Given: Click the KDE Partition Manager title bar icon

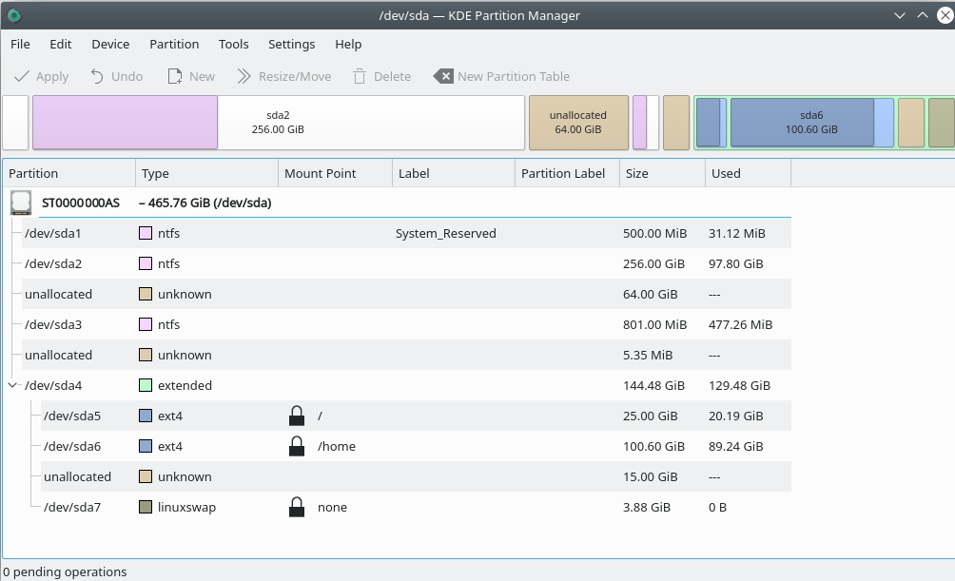Looking at the screenshot, I should pos(13,14).
